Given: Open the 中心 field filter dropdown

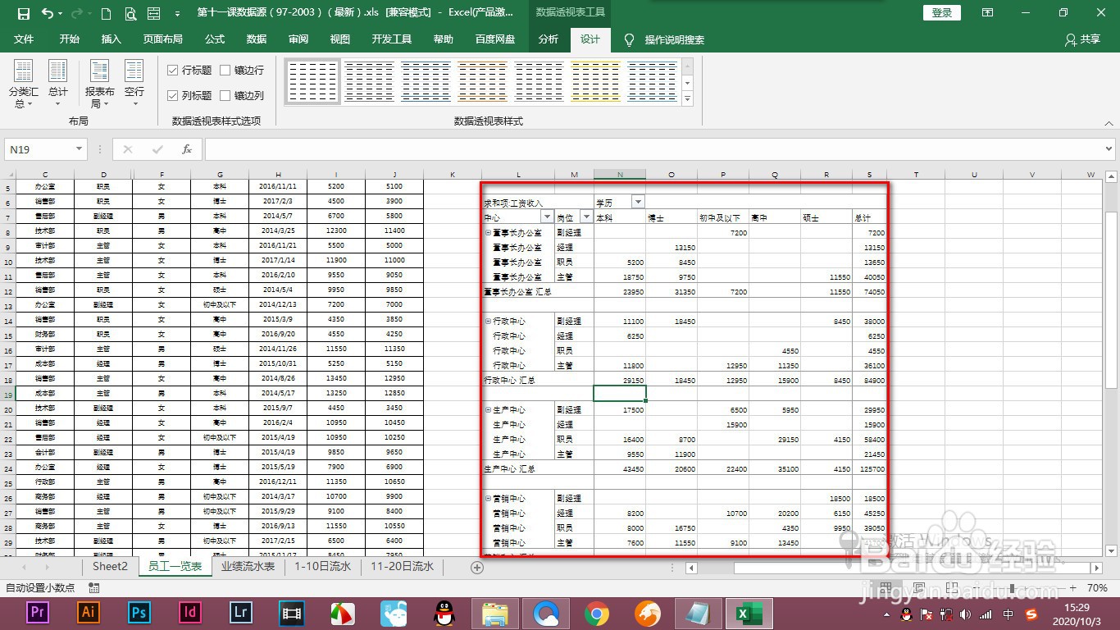Looking at the screenshot, I should (548, 217).
